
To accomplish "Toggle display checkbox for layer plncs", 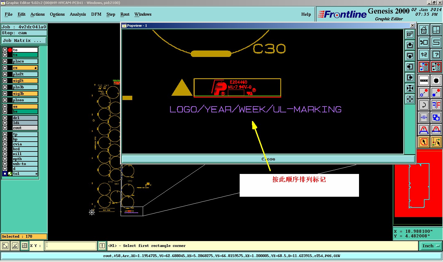I will point(5,61).
